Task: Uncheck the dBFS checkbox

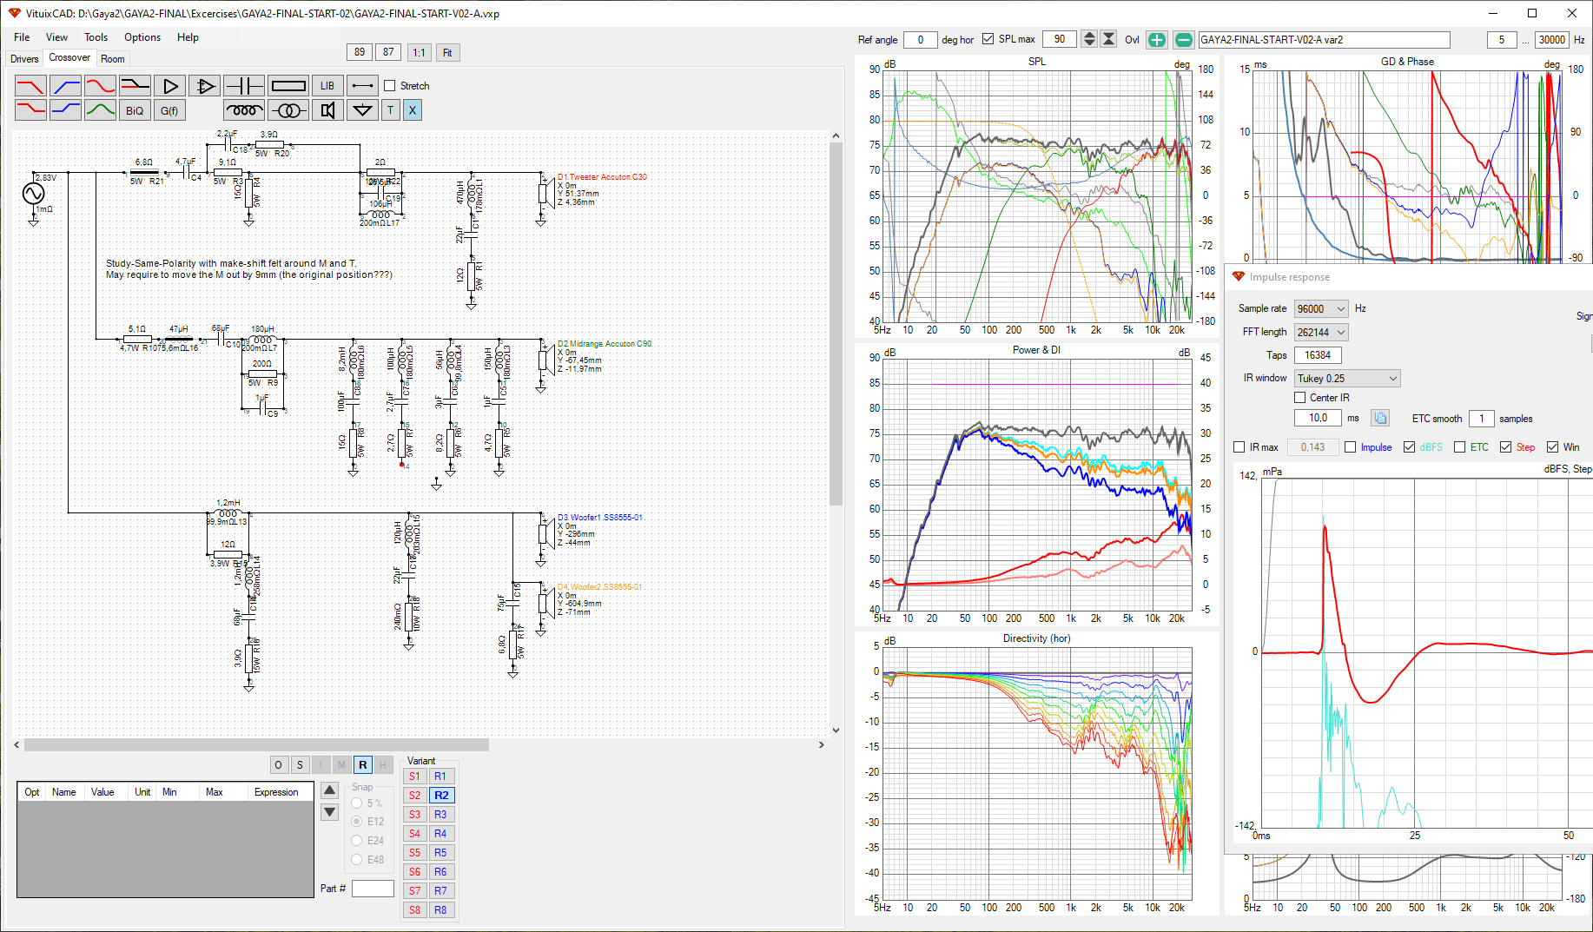Action: 1409,447
